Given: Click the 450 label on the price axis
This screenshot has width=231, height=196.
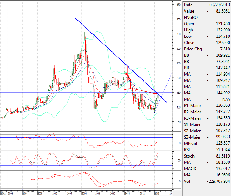Looking at the screenshot, I should [178, 5].
